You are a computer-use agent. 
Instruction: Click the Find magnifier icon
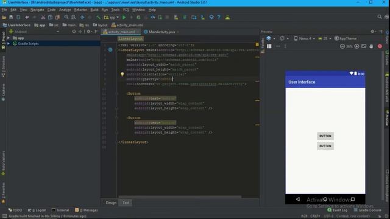(x=66, y=18)
